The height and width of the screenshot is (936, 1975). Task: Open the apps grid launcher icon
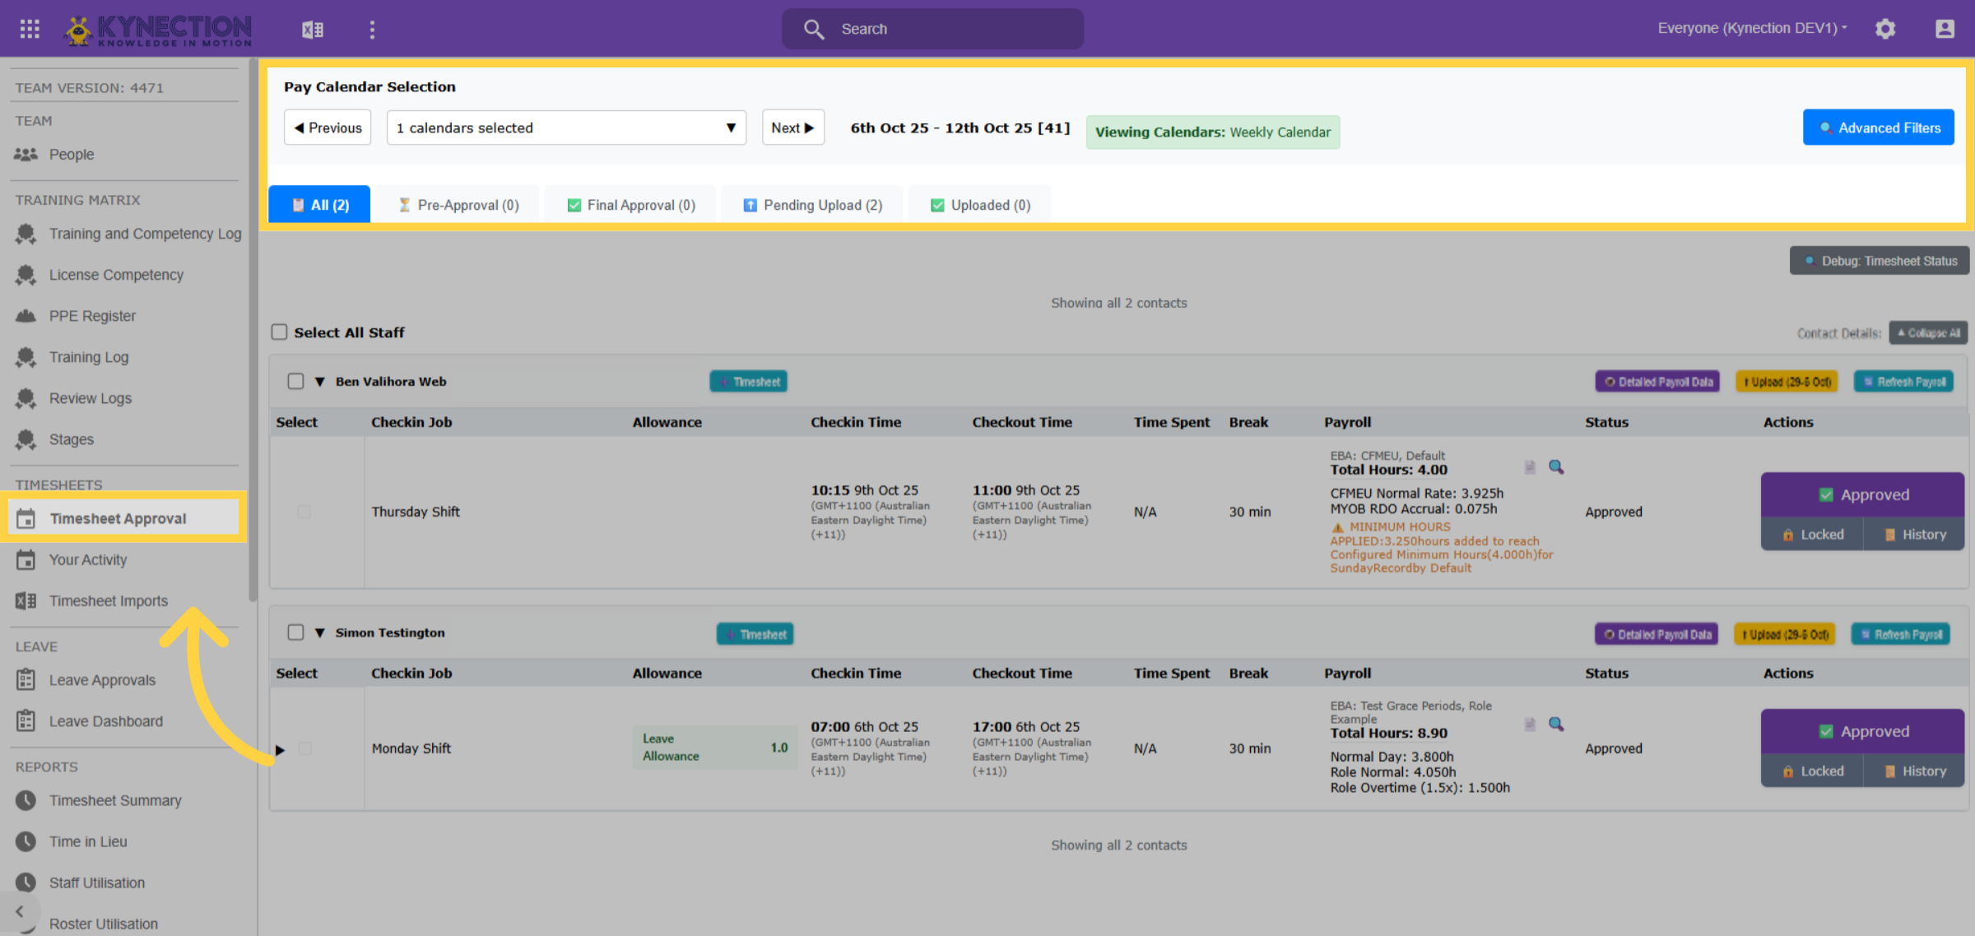(x=30, y=29)
